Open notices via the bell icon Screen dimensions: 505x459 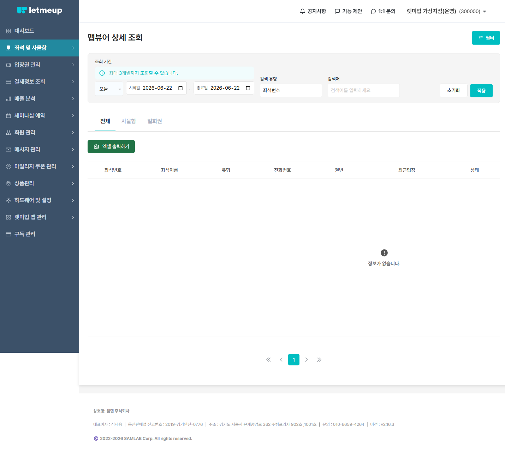pos(302,11)
